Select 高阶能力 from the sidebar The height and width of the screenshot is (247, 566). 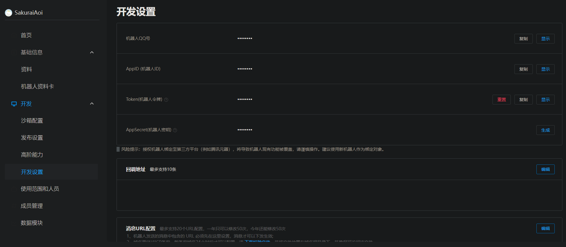[32, 155]
